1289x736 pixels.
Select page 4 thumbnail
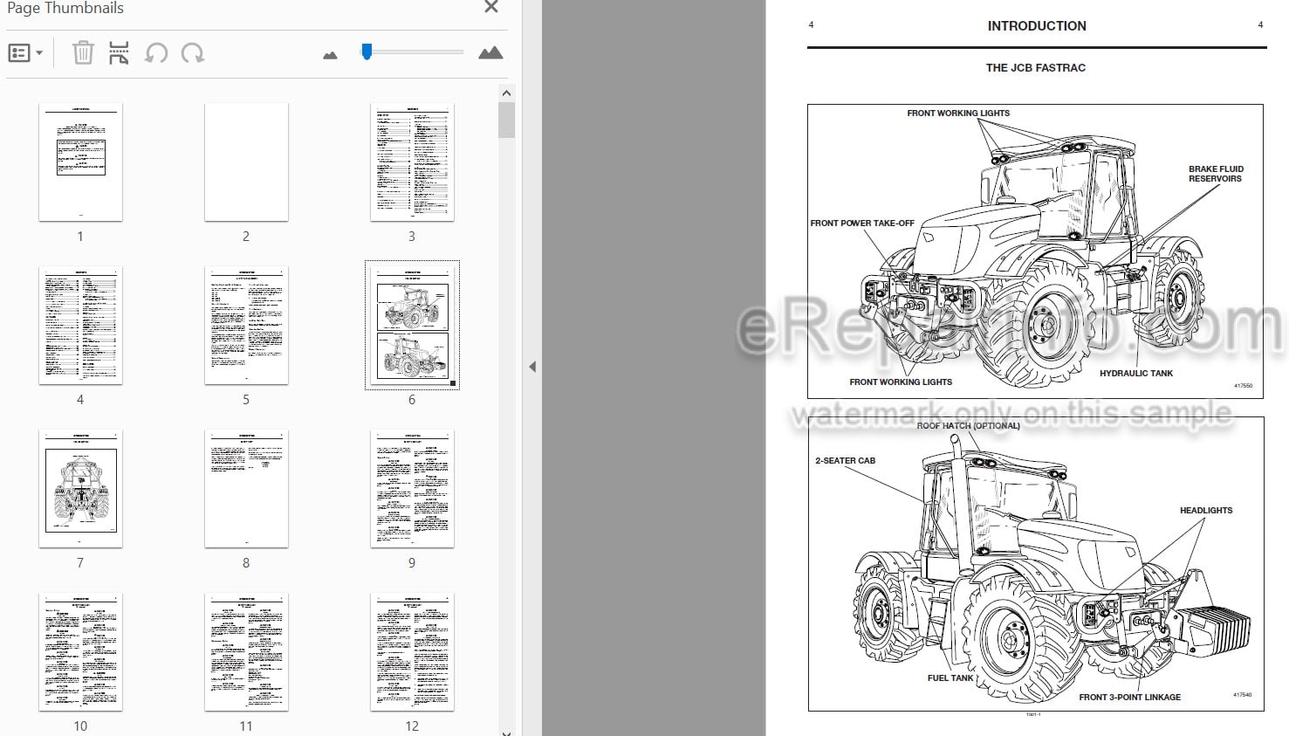(x=80, y=326)
